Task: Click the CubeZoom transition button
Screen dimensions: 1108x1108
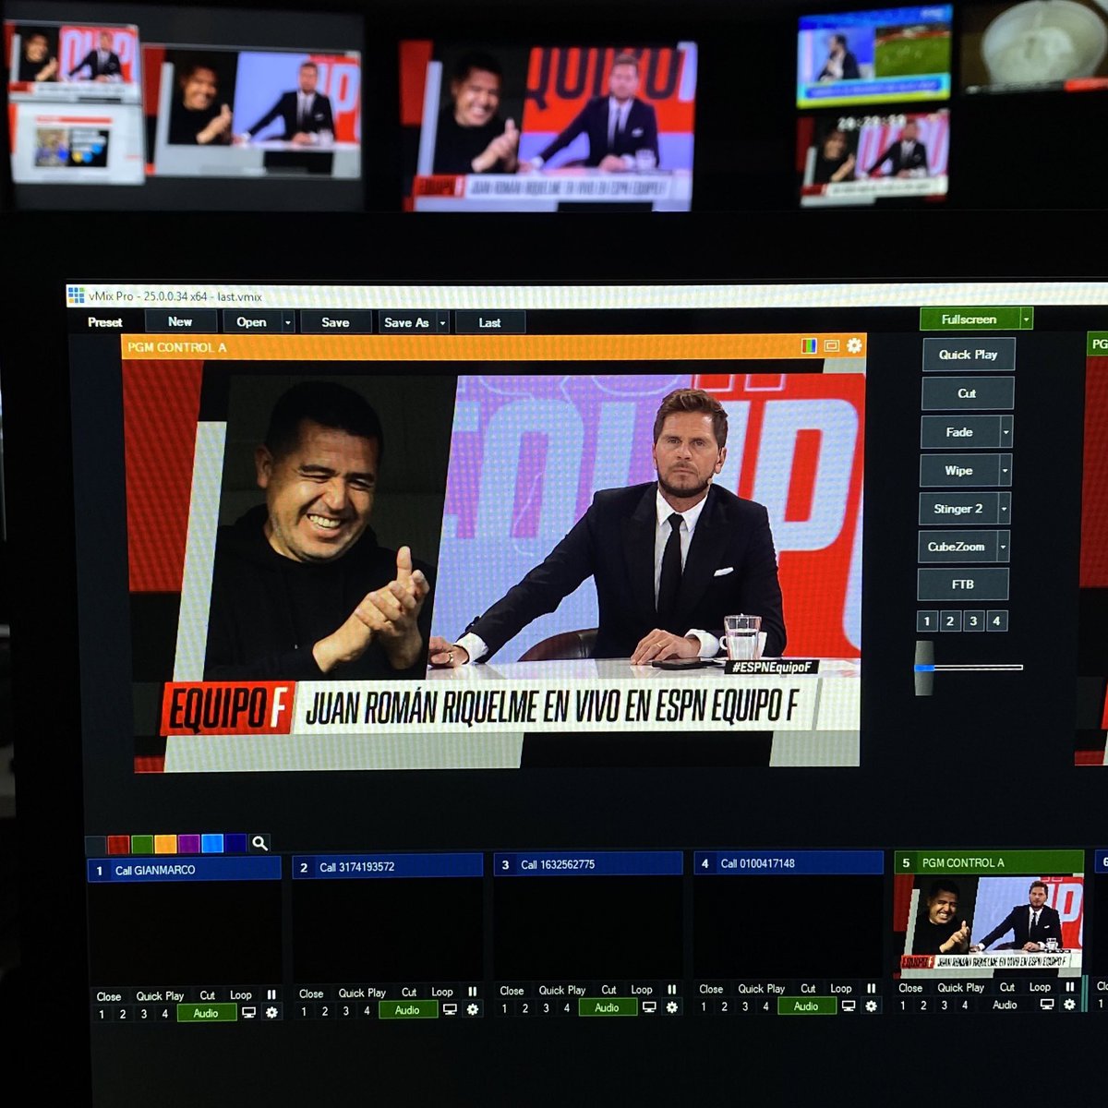Action: [x=957, y=547]
